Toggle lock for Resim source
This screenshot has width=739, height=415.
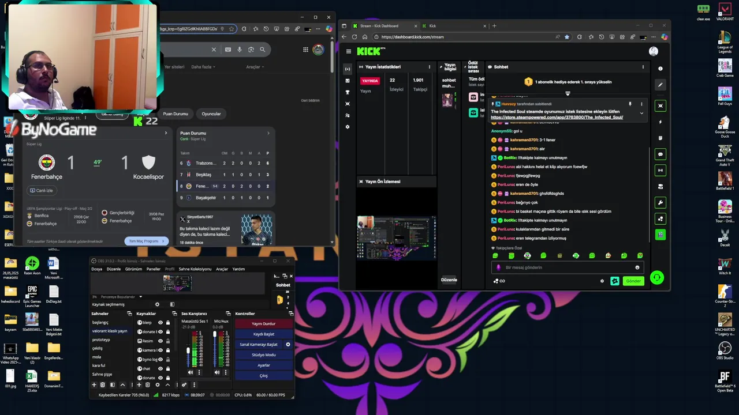point(168,341)
